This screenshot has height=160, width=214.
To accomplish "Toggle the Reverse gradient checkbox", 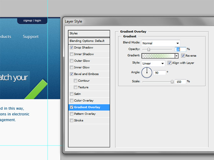I will (x=183, y=56).
